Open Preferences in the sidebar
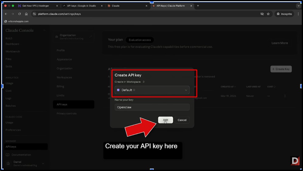Viewport: 303px width, 171px height. (13, 130)
